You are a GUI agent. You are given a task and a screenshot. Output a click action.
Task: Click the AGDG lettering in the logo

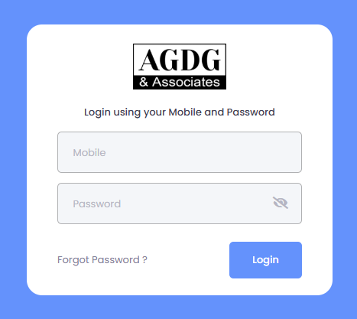180,60
